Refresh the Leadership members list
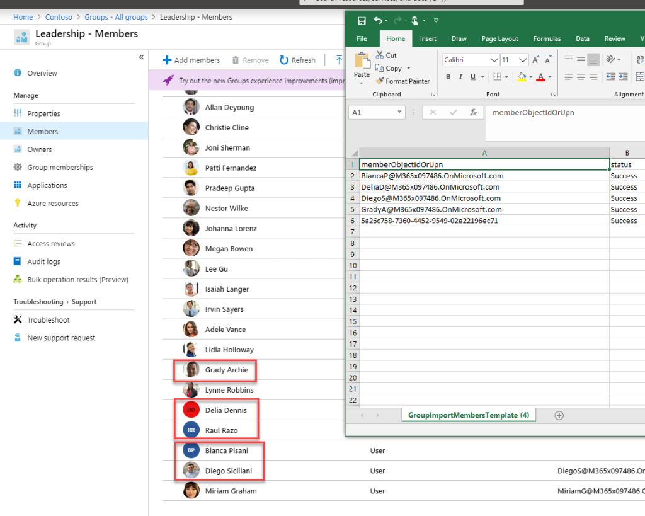645x516 pixels. pyautogui.click(x=297, y=59)
